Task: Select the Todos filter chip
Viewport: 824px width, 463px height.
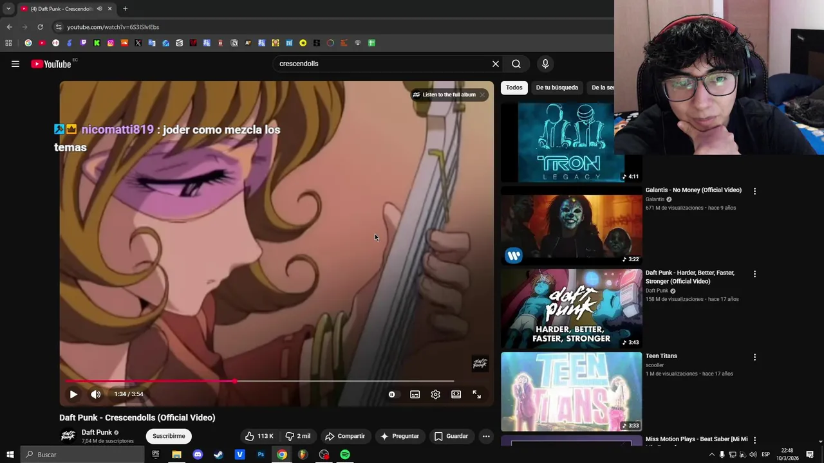Action: [x=514, y=87]
